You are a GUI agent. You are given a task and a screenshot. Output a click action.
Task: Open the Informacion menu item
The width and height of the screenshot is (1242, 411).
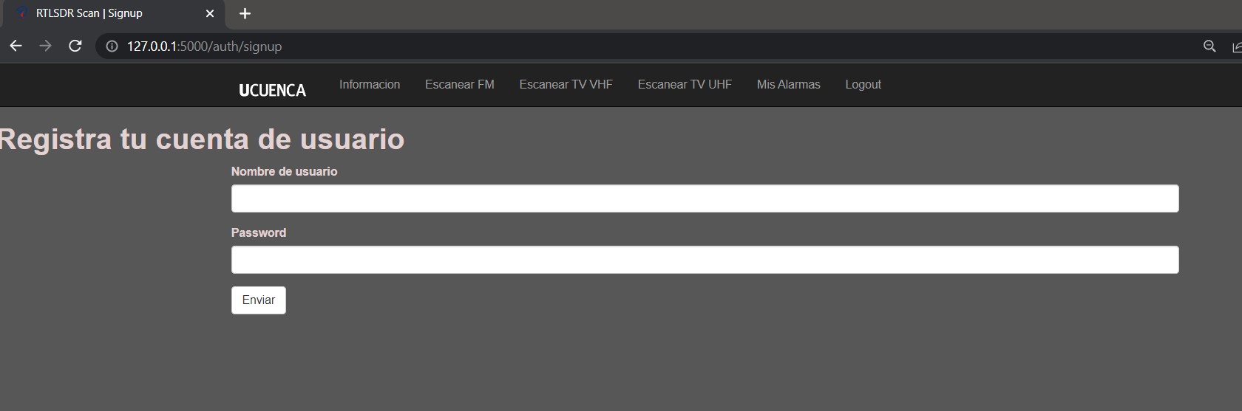pyautogui.click(x=370, y=84)
